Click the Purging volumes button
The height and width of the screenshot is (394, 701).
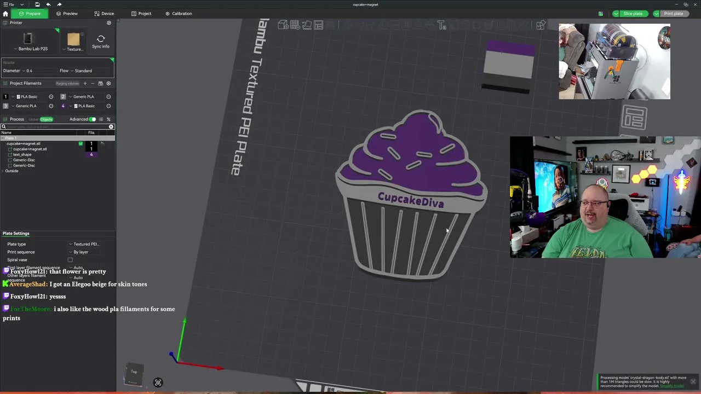(67, 83)
